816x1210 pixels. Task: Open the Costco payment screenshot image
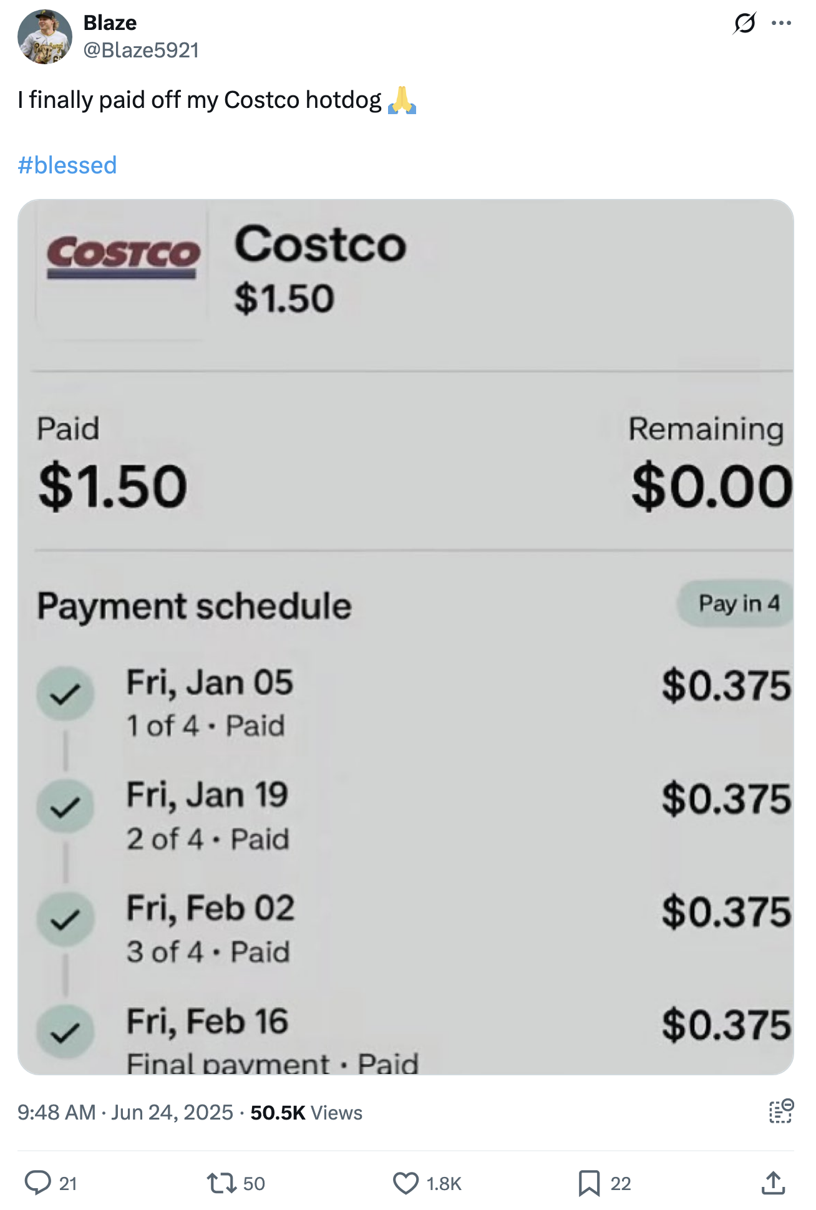click(x=406, y=637)
